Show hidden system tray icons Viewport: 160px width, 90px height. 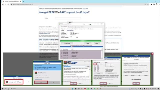click(x=138, y=89)
